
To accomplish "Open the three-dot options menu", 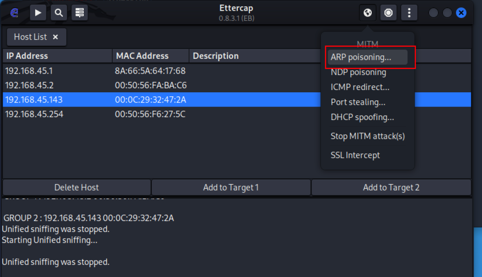I will [409, 12].
